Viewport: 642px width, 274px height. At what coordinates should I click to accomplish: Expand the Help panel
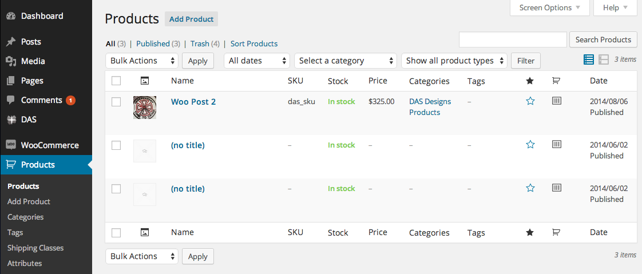coord(615,8)
